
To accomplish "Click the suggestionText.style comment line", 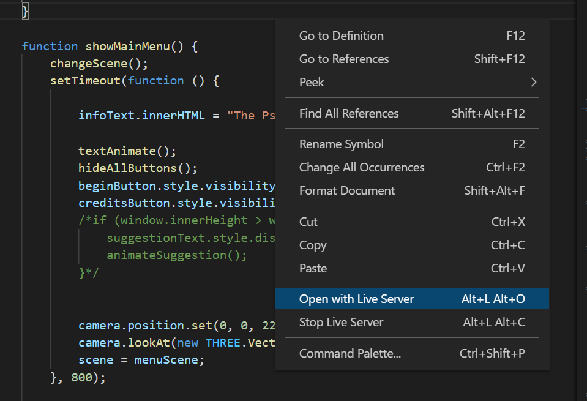I will pos(191,238).
